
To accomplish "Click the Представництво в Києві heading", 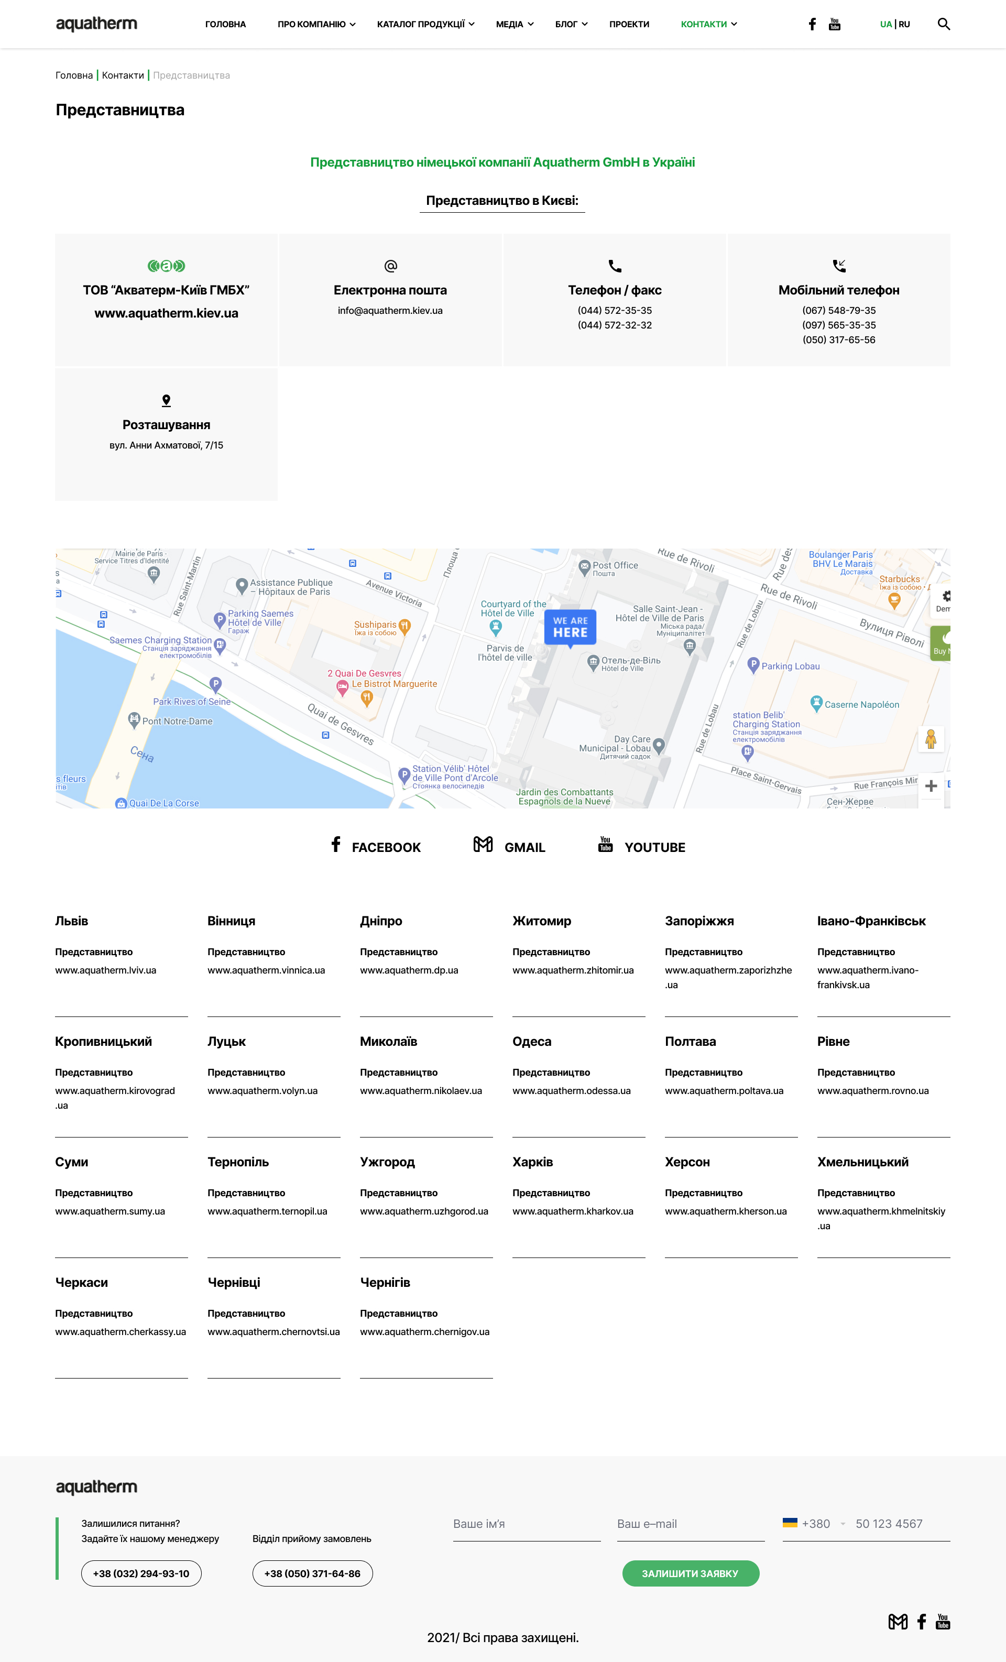I will coord(502,200).
